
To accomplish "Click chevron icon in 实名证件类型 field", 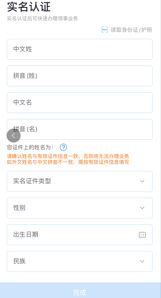I will point(142,181).
